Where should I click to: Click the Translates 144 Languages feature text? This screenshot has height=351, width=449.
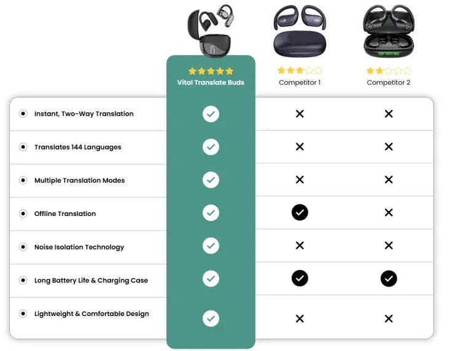click(x=77, y=147)
